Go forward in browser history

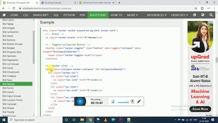click(x=9, y=8)
